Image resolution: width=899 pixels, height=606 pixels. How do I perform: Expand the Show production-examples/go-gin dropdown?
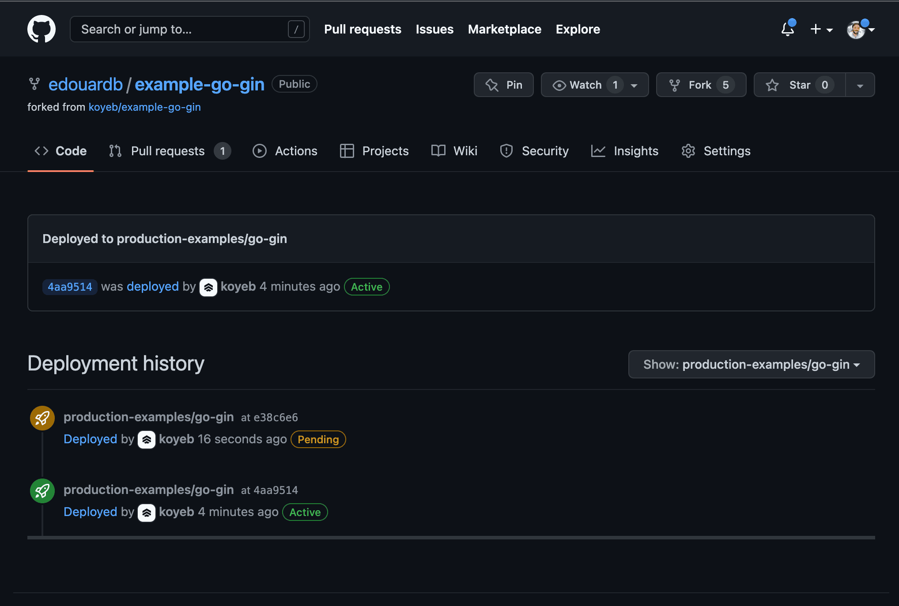pyautogui.click(x=751, y=365)
